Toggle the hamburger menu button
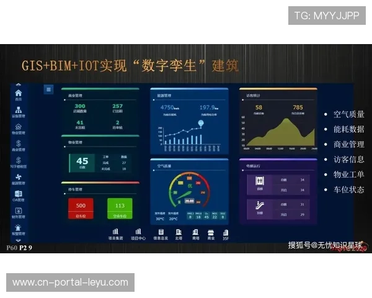The image size is (372, 298). (x=48, y=89)
